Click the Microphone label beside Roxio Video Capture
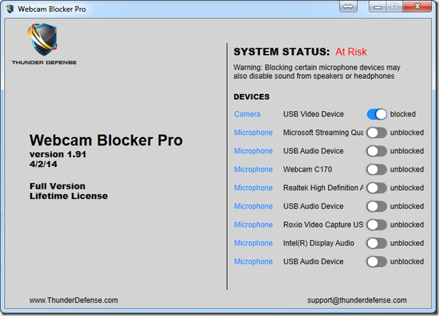439x316 pixels. point(254,225)
